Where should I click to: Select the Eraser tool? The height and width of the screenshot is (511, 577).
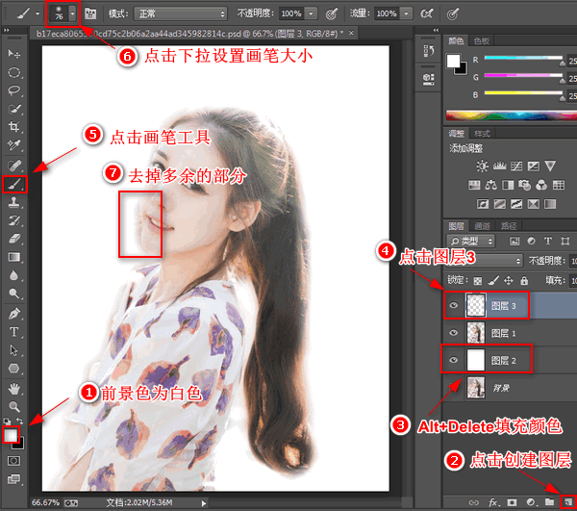(x=15, y=239)
